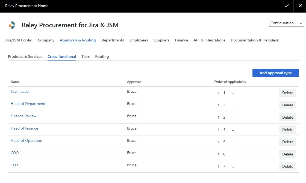This screenshot has width=306, height=183.
Task: Move Finance Review up in order
Action: [218, 117]
